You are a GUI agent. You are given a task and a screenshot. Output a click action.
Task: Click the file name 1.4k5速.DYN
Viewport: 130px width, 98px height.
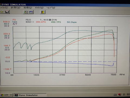(48, 20)
